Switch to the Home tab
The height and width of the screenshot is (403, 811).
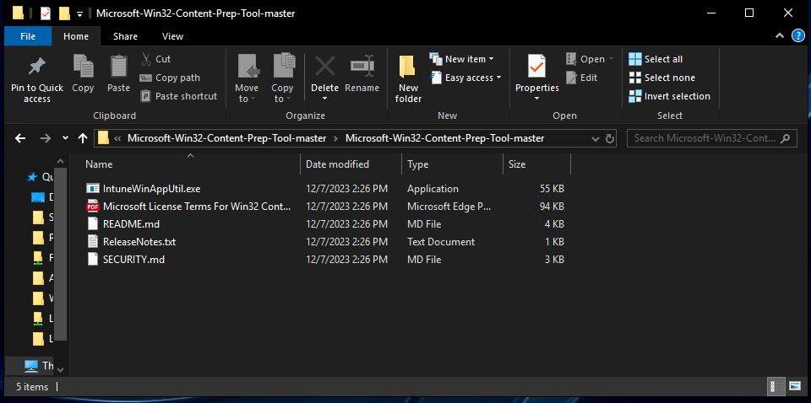75,36
